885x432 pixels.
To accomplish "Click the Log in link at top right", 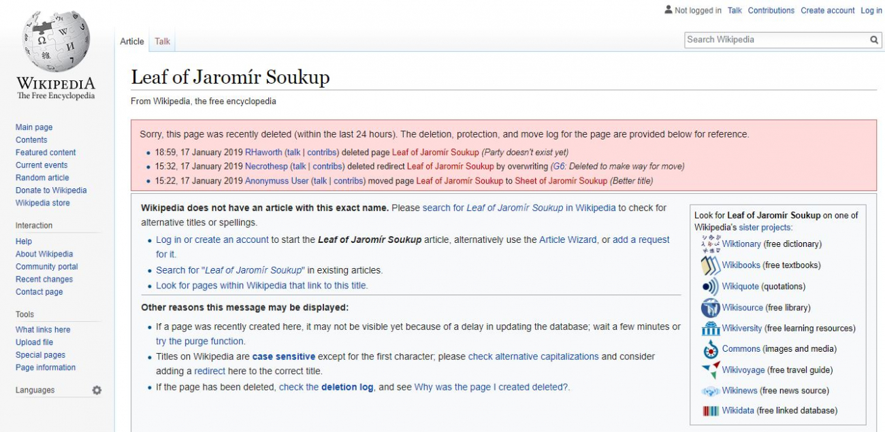I will 871,10.
